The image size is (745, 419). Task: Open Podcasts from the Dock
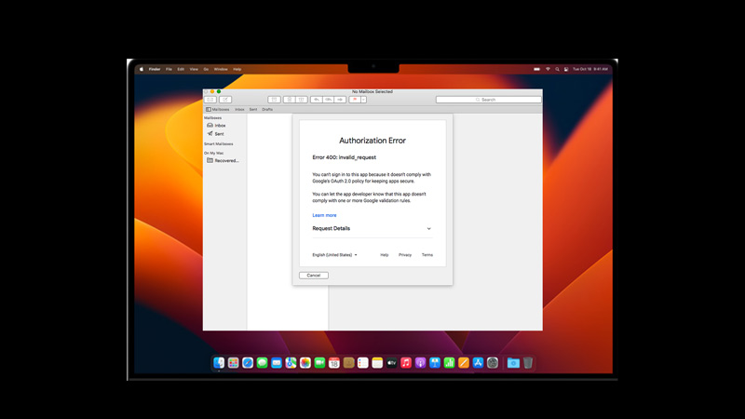tap(421, 363)
